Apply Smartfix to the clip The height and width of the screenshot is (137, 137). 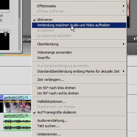click(79, 58)
